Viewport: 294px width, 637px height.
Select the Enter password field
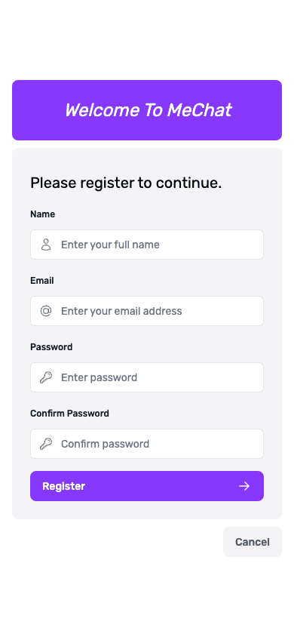click(x=147, y=377)
